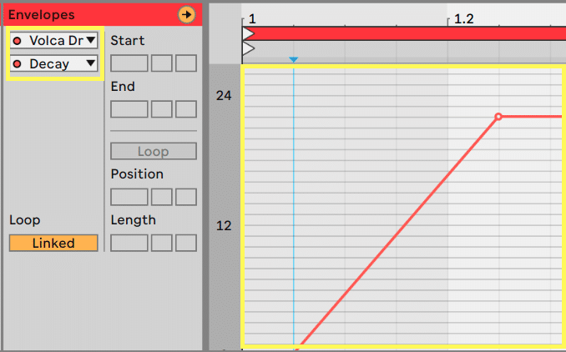Click the blue playhead insert marker triangle
Screen dimensions: 566x352
(294, 59)
